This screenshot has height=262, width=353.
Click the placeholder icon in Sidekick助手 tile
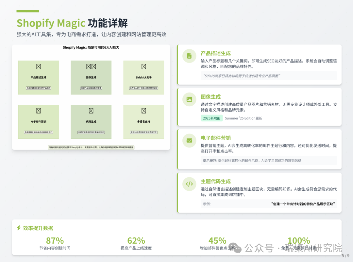click(x=143, y=66)
